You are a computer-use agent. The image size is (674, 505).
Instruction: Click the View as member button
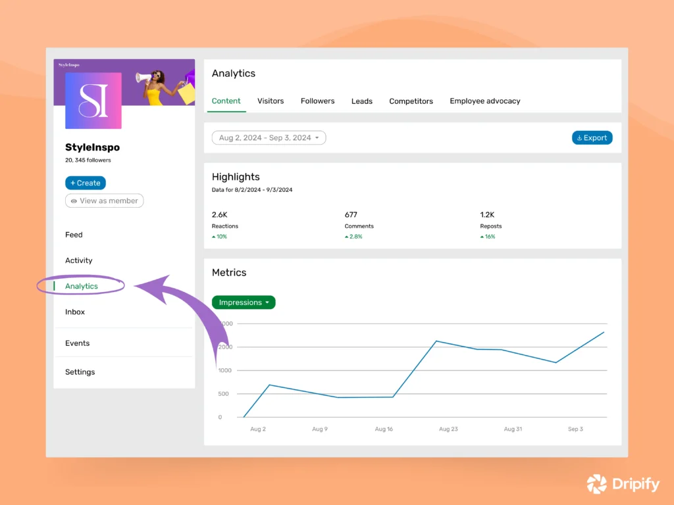pos(104,201)
